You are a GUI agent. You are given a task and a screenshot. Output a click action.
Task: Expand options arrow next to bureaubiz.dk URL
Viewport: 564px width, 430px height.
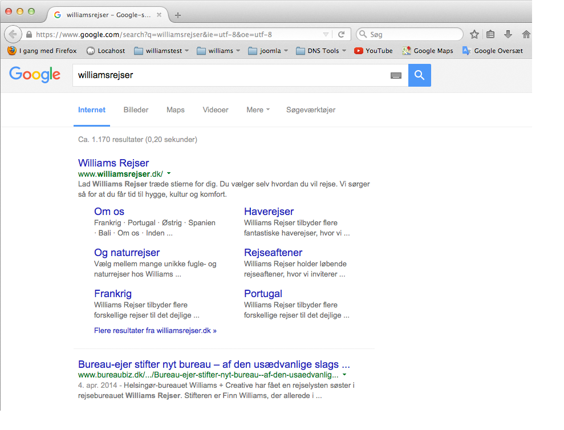[x=344, y=375]
